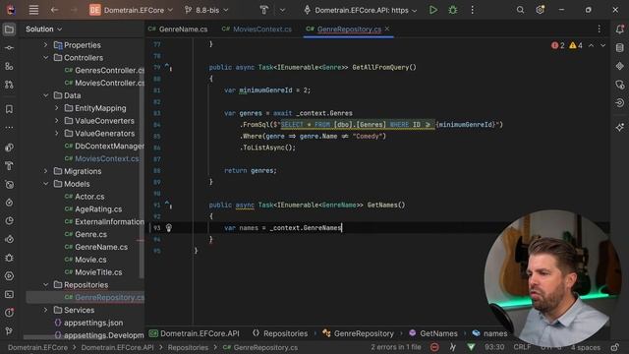The height and width of the screenshot is (354, 629).
Task: Expand the Services folder
Action: tap(46, 310)
